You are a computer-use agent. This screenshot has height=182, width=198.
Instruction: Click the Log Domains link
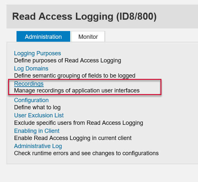tap(31, 69)
